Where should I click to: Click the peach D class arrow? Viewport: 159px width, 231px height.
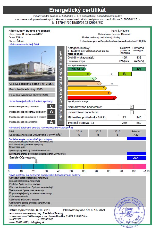tap(85, 83)
